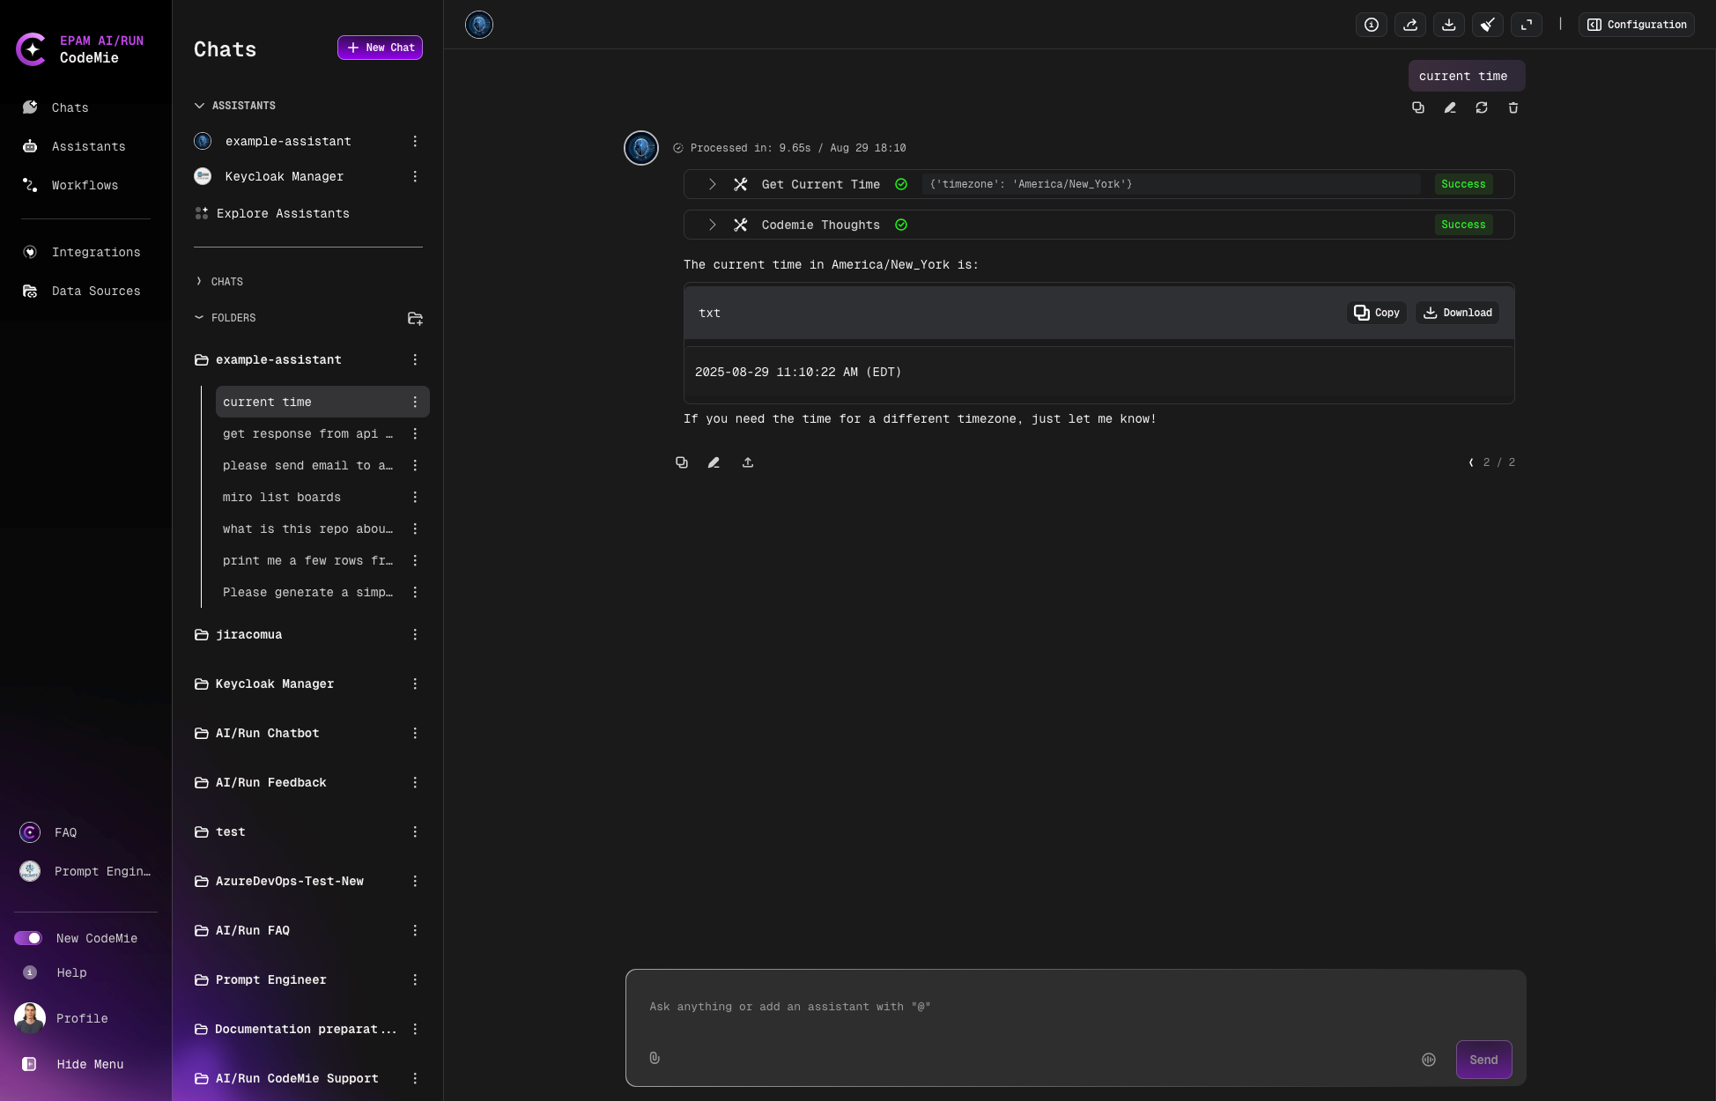Open the jiracomua folder
This screenshot has width=1716, height=1101.
tap(249, 634)
